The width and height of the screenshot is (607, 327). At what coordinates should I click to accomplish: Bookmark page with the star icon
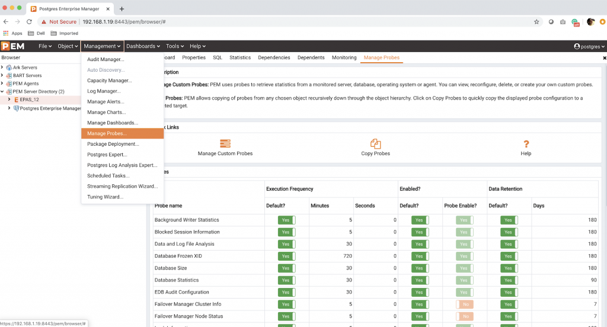pyautogui.click(x=536, y=22)
